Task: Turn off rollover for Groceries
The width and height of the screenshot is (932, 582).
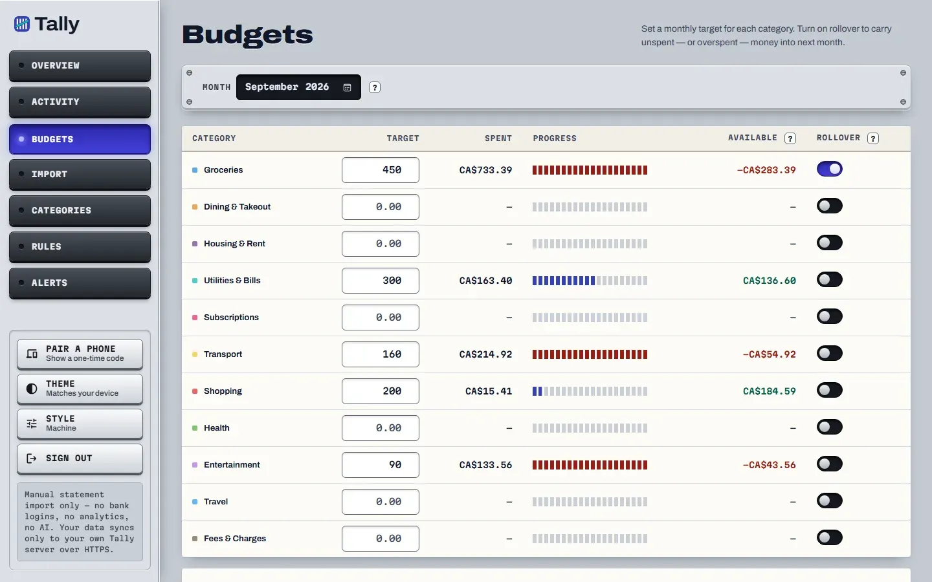Action: [830, 169]
